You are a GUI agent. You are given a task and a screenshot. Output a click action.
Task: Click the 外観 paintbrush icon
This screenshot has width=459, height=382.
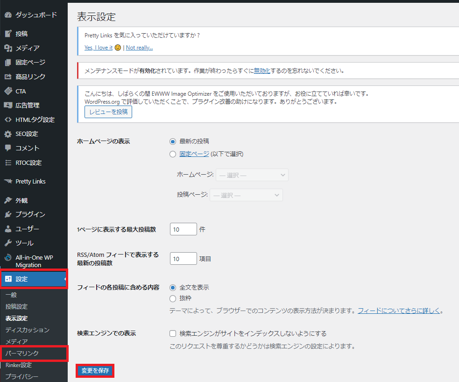[x=8, y=200]
